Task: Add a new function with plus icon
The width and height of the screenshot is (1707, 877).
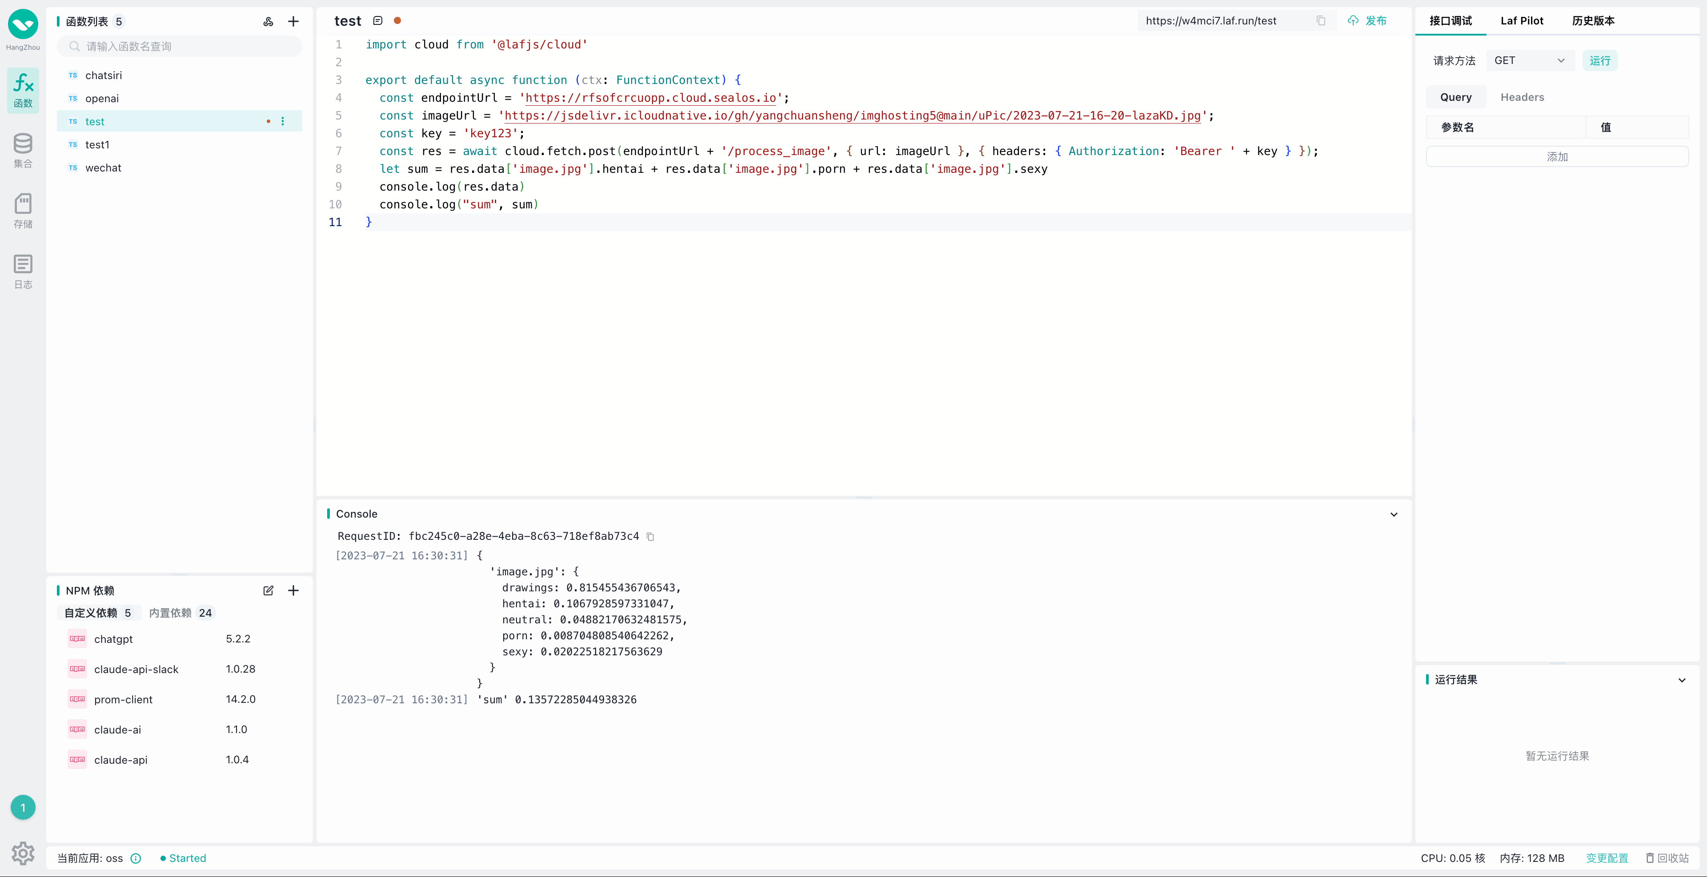Action: pyautogui.click(x=293, y=22)
